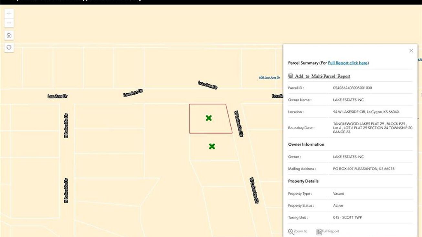The image size is (422, 237).
Task: Click the green X inside the red-outlined parcel
Action: 209,118
